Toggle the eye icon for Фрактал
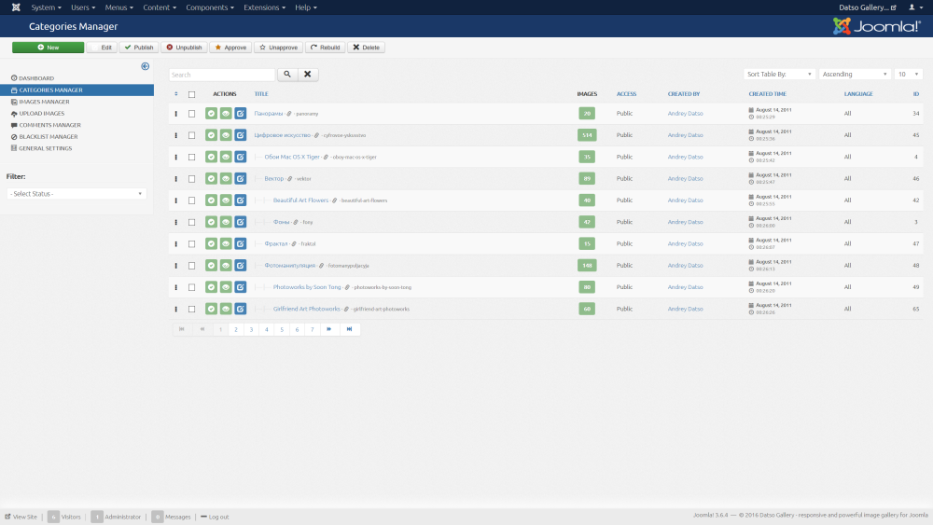This screenshot has width=933, height=525. 226,243
